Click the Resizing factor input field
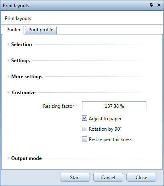164x186 pixels. pyautogui.click(x=114, y=106)
